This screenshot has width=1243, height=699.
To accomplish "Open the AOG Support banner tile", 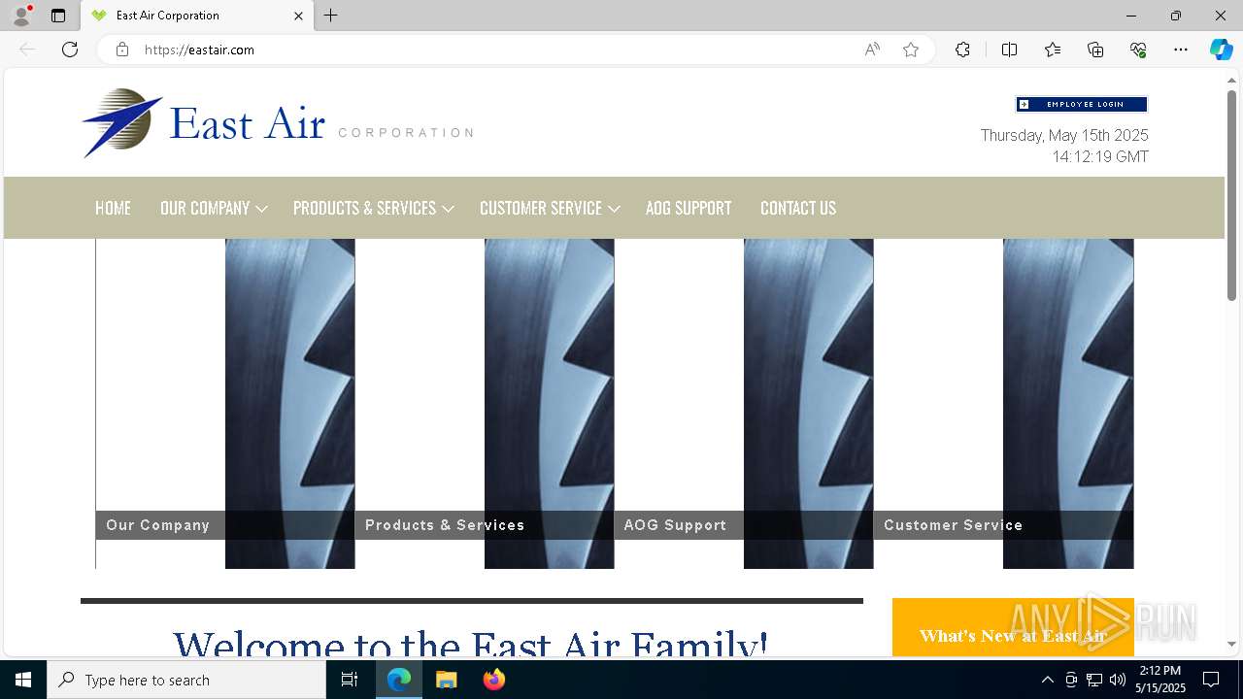I will pos(743,404).
